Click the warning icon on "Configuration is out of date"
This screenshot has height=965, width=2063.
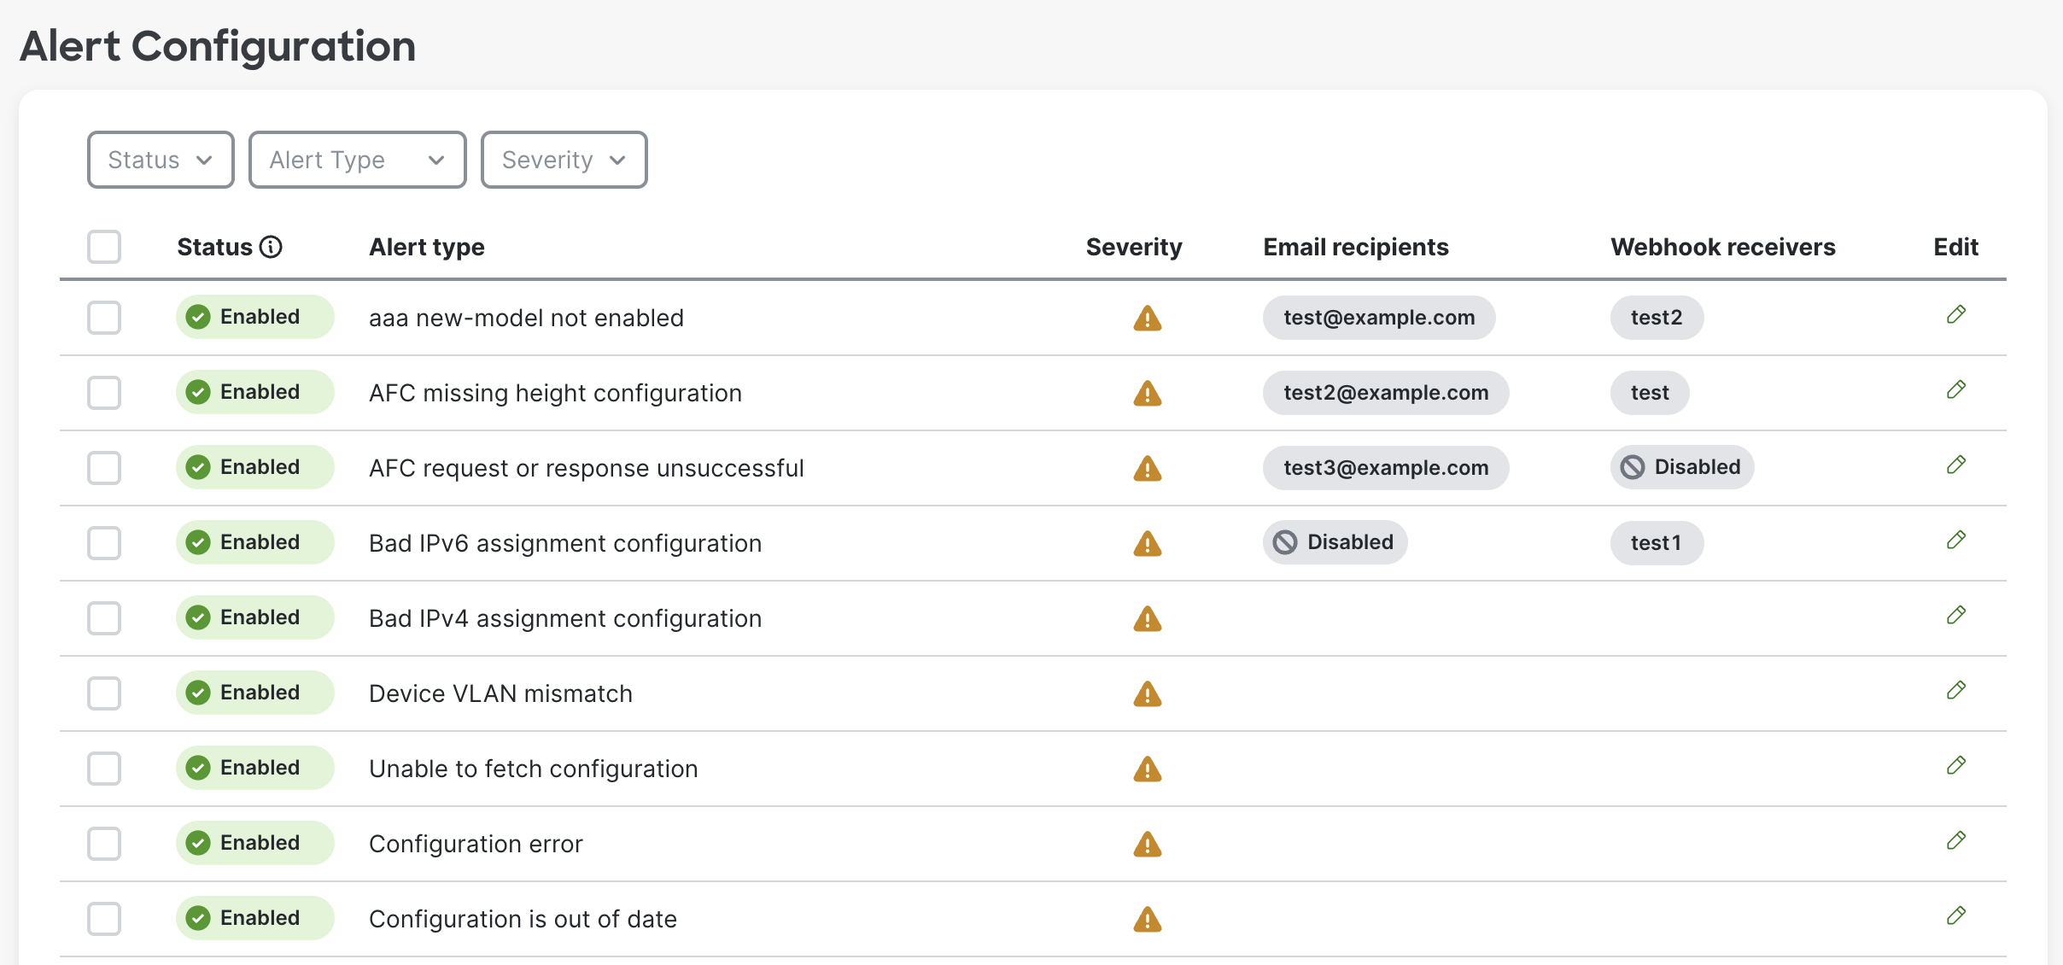click(1148, 919)
